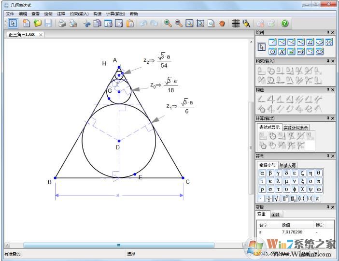This screenshot has width=339, height=261.
Task: Insert the phi ϕ symbol
Action: point(295,189)
